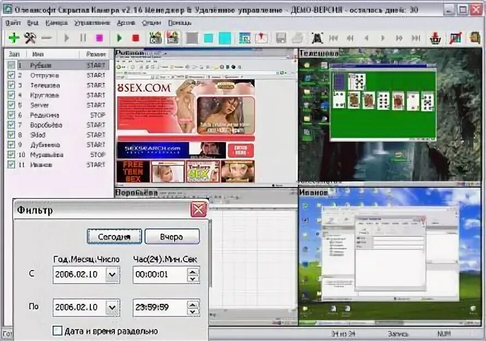This screenshot has width=486, height=341.
Task: Click the start time field 00:00:01
Action: (160, 274)
